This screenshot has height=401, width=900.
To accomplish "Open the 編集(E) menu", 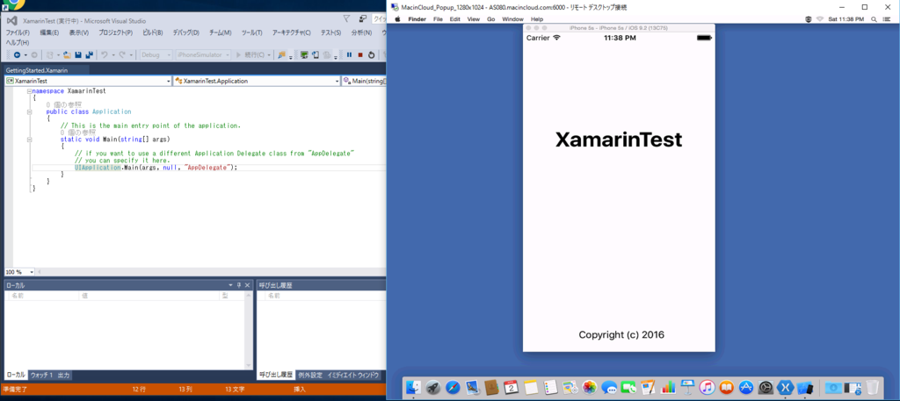I will click(x=49, y=32).
